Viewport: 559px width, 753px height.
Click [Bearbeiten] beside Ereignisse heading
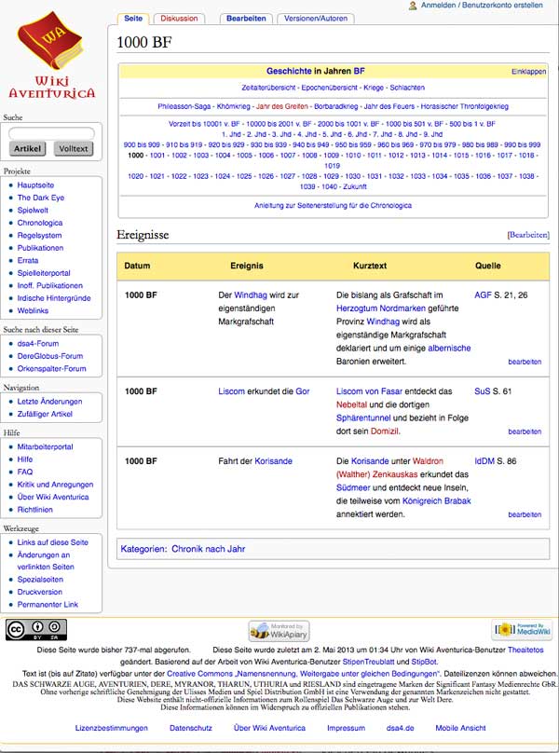pyautogui.click(x=528, y=235)
